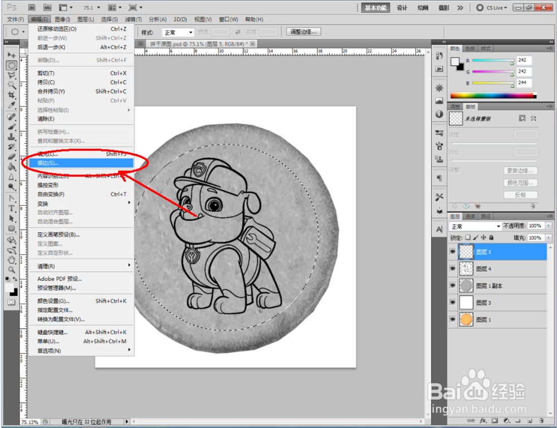Select the Healing Brush tool
The width and height of the screenshot is (557, 428).
click(x=11, y=116)
